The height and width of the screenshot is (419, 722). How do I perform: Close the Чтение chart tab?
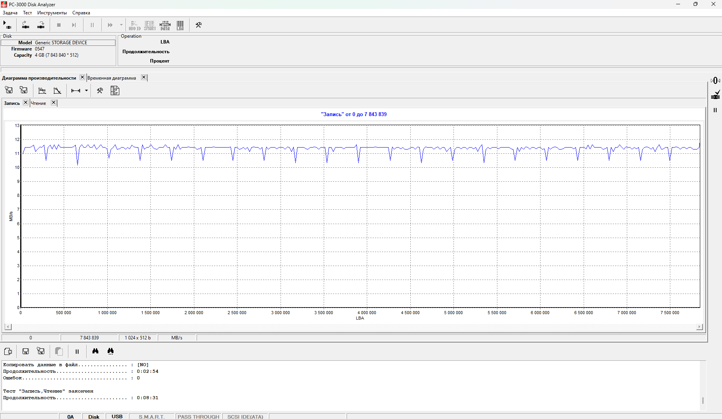pos(54,103)
